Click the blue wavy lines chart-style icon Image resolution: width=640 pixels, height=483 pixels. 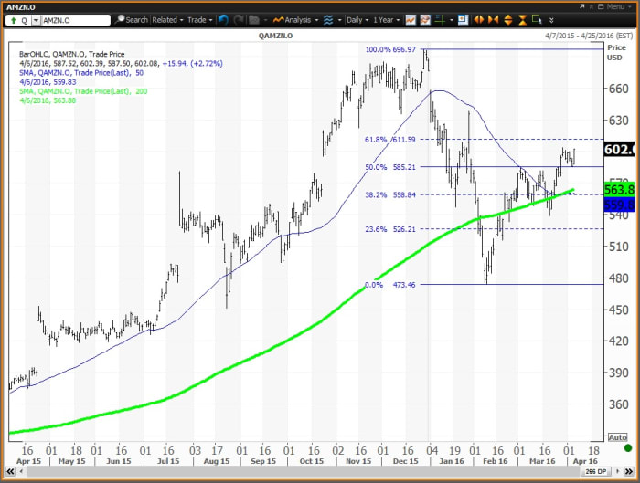click(x=328, y=19)
